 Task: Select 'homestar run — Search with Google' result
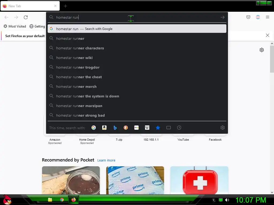137,29
